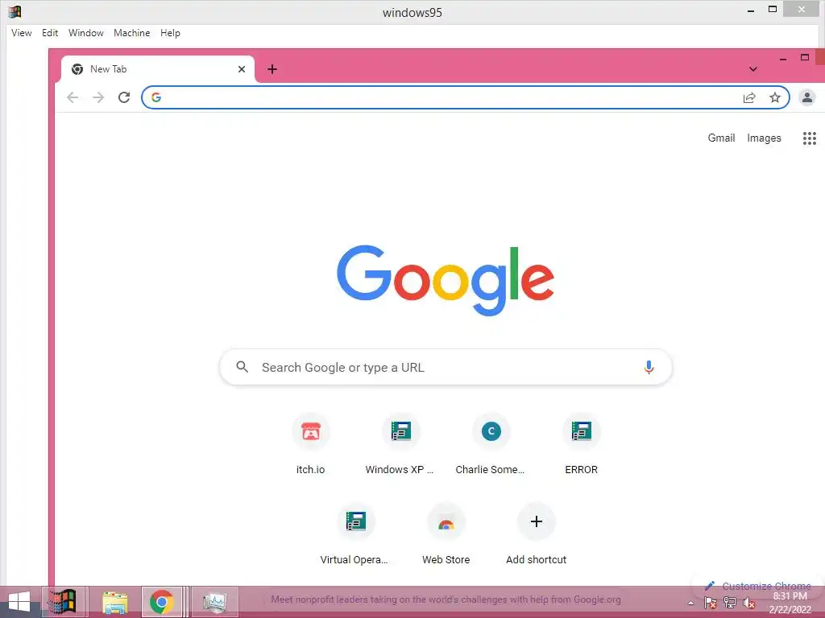
Task: Open the Virtual Opera... shortcut
Action: pyautogui.click(x=355, y=534)
